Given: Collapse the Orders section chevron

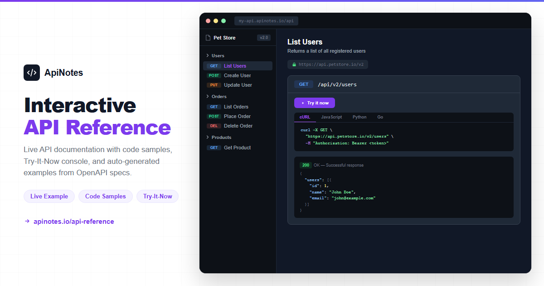Looking at the screenshot, I should (x=208, y=97).
